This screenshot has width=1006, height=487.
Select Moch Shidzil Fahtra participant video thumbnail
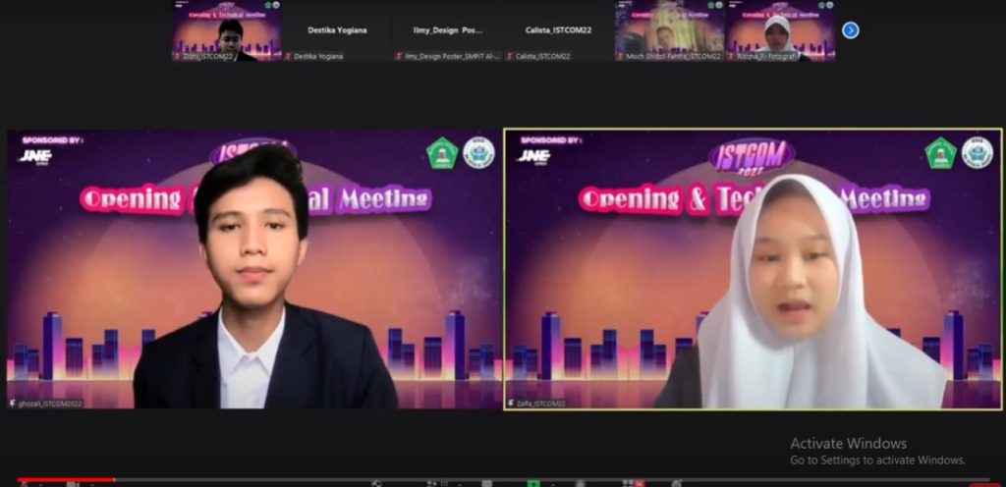[x=670, y=30]
